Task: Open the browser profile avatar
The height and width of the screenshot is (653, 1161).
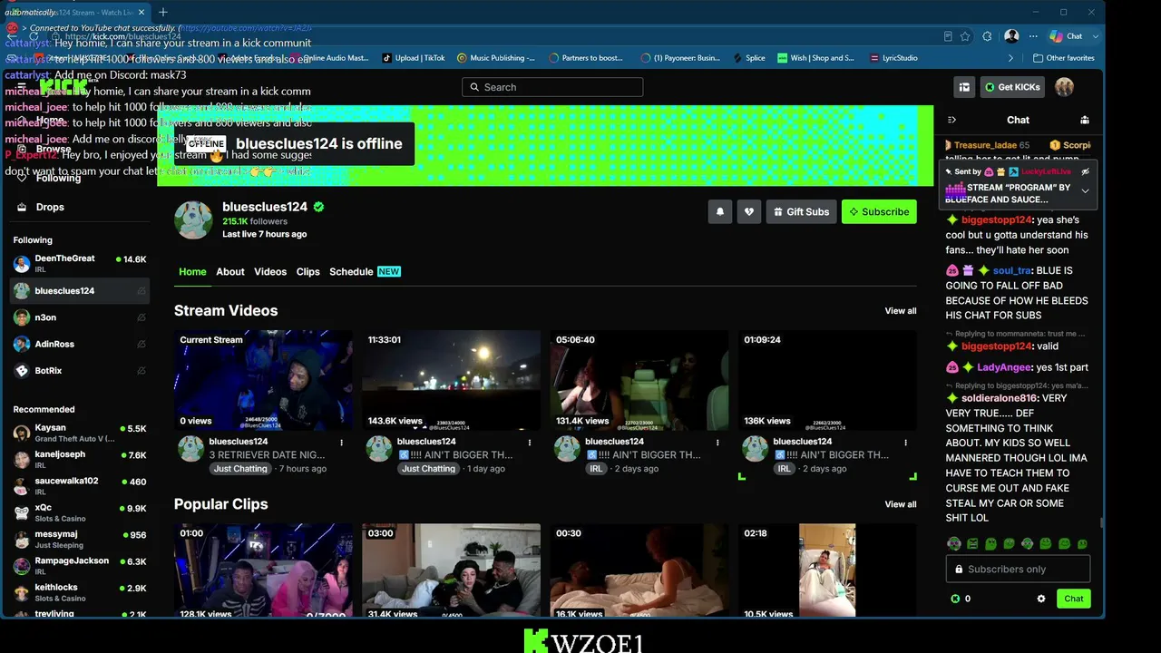Action: (1011, 36)
